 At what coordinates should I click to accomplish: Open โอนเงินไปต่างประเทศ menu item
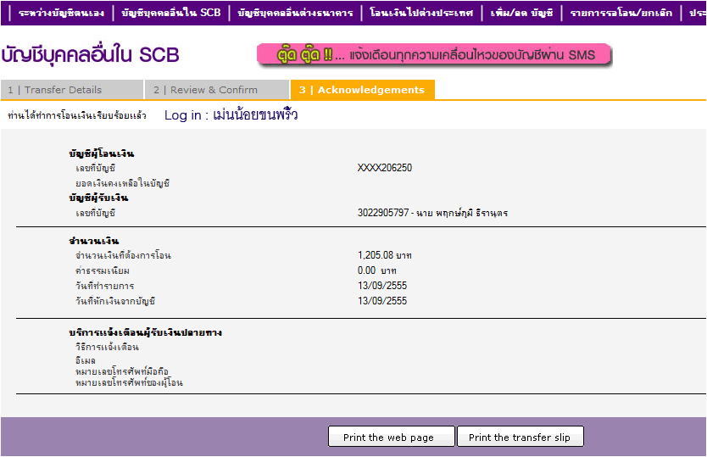tap(421, 13)
